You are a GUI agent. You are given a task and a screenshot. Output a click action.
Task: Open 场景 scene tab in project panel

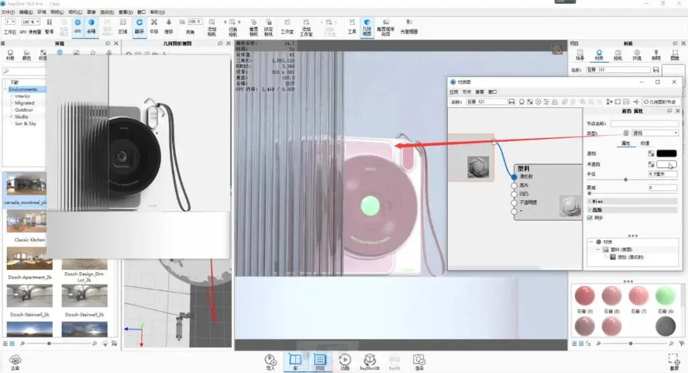pos(580,55)
